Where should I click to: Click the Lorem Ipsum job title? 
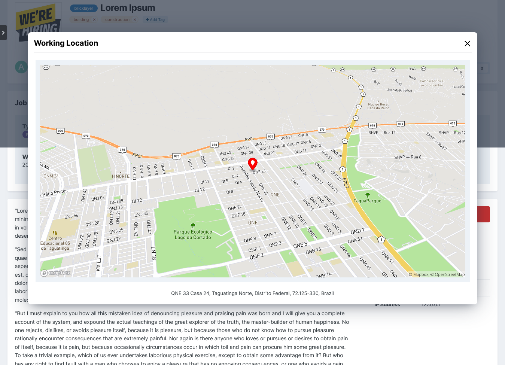pyautogui.click(x=128, y=8)
